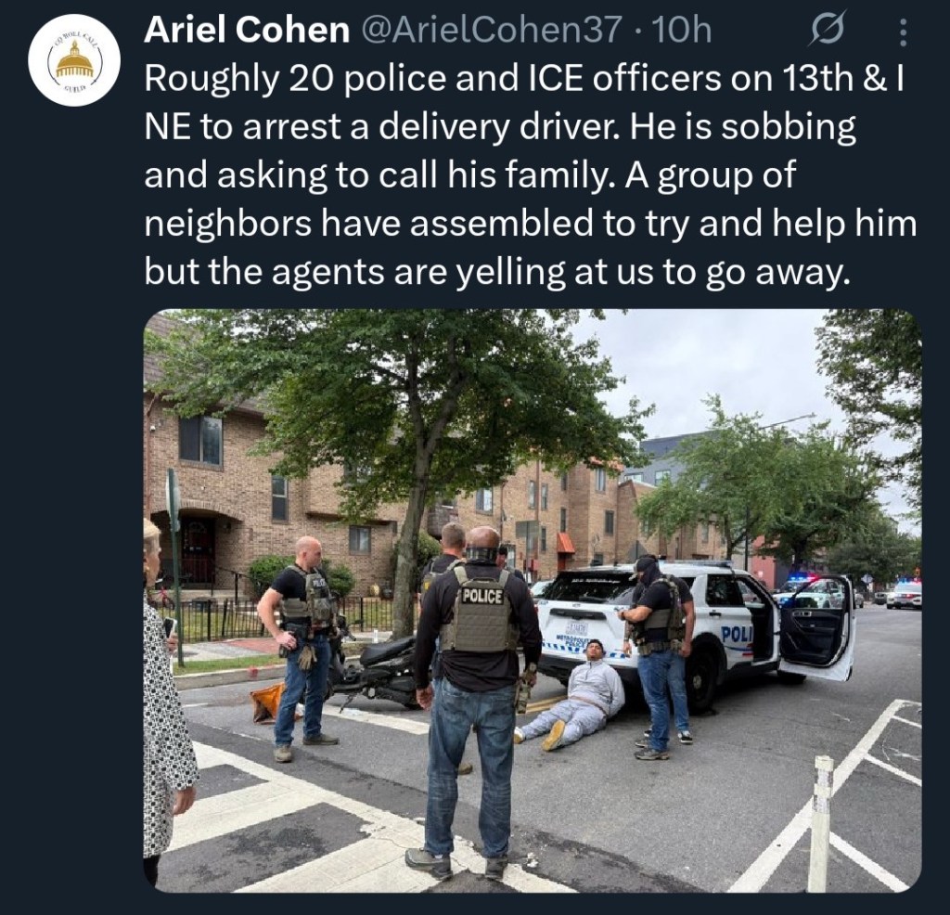The image size is (950, 915).
Task: Open the CQ Roll Call Guild avatar
Action: [x=74, y=60]
